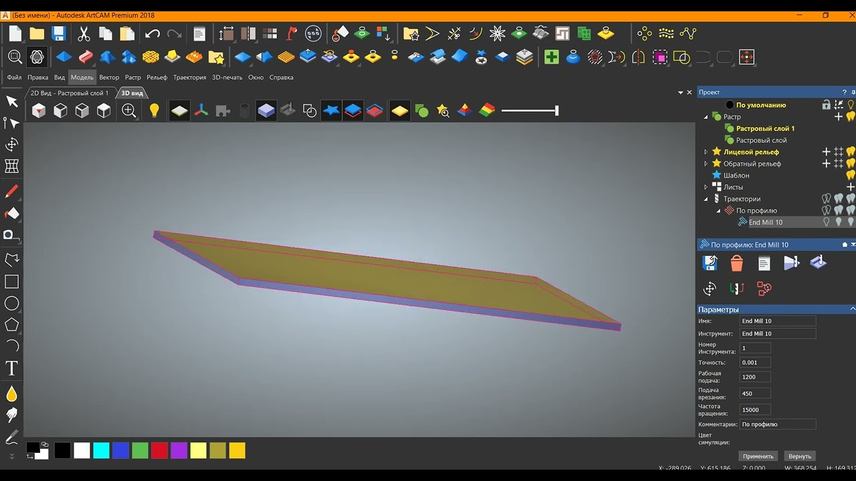Screen dimensions: 856x481
Task: Add new layer with plus on Листы row
Action: pyautogui.click(x=851, y=187)
